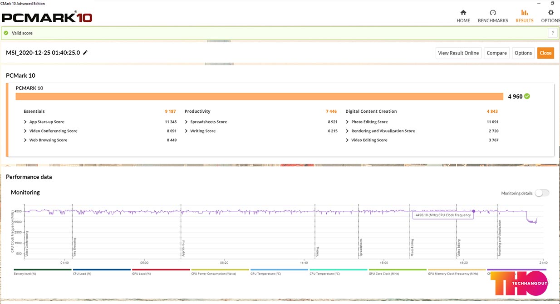Viewport: 560px width, 304px height.
Task: Click the Performance data heading
Action: coord(29,177)
